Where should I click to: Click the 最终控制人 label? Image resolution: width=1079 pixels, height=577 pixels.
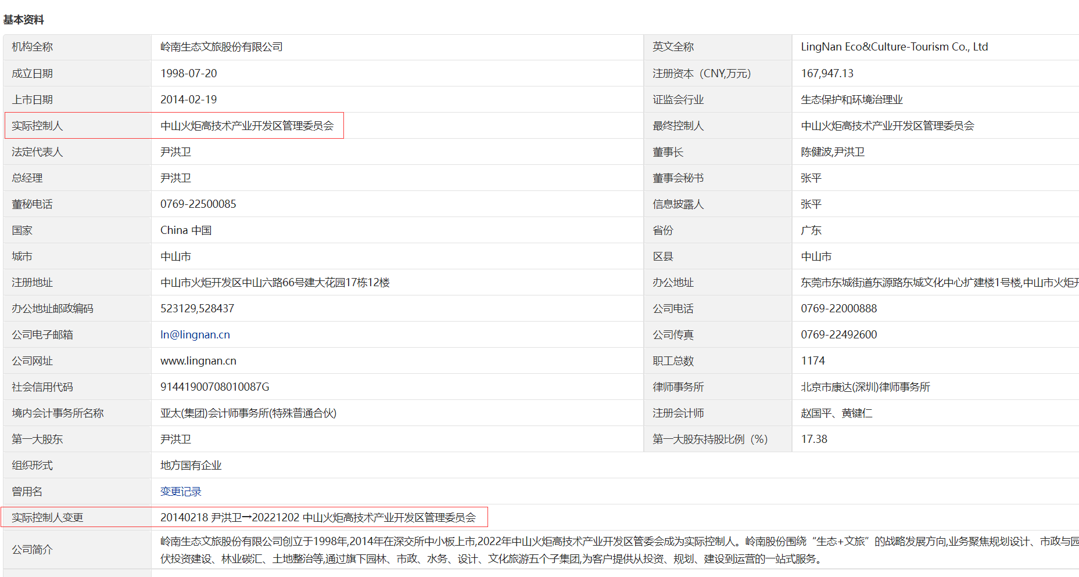pyautogui.click(x=678, y=126)
